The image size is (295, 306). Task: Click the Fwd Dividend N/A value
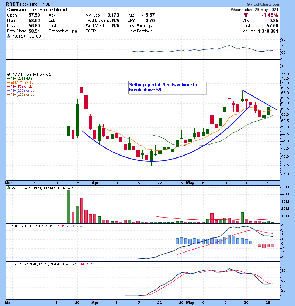(116, 21)
